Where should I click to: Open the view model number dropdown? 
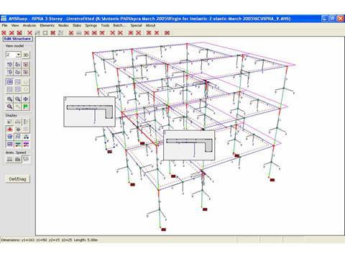tap(19, 55)
